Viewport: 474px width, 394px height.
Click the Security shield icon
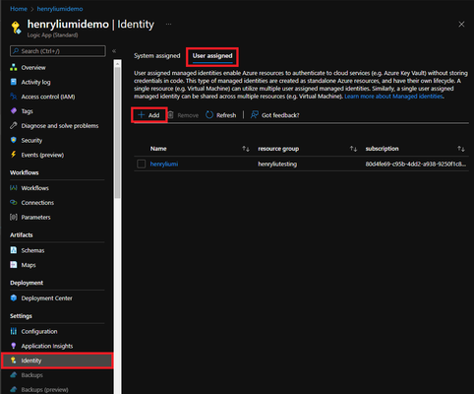coord(14,140)
